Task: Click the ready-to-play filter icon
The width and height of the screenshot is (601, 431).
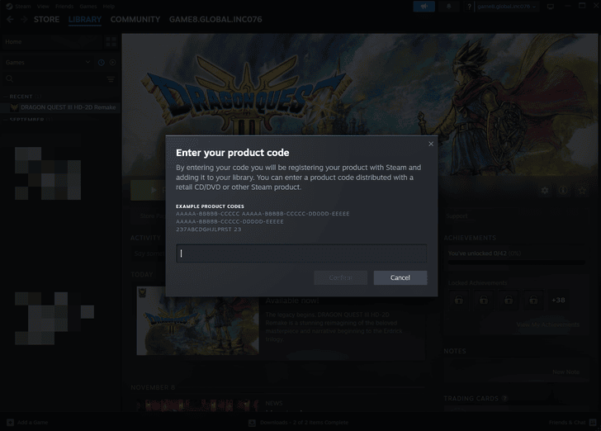Action: (x=112, y=62)
